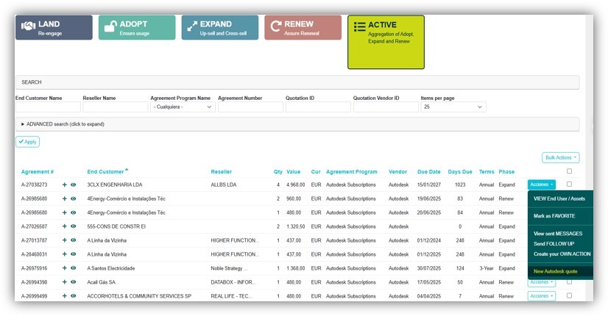This screenshot has height=316, width=608.
Task: Open the LAND Re-engage tile
Action: click(x=54, y=27)
